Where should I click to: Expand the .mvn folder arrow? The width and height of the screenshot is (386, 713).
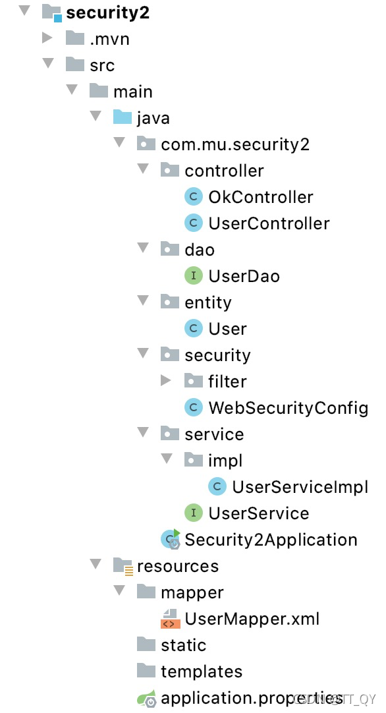tap(47, 38)
